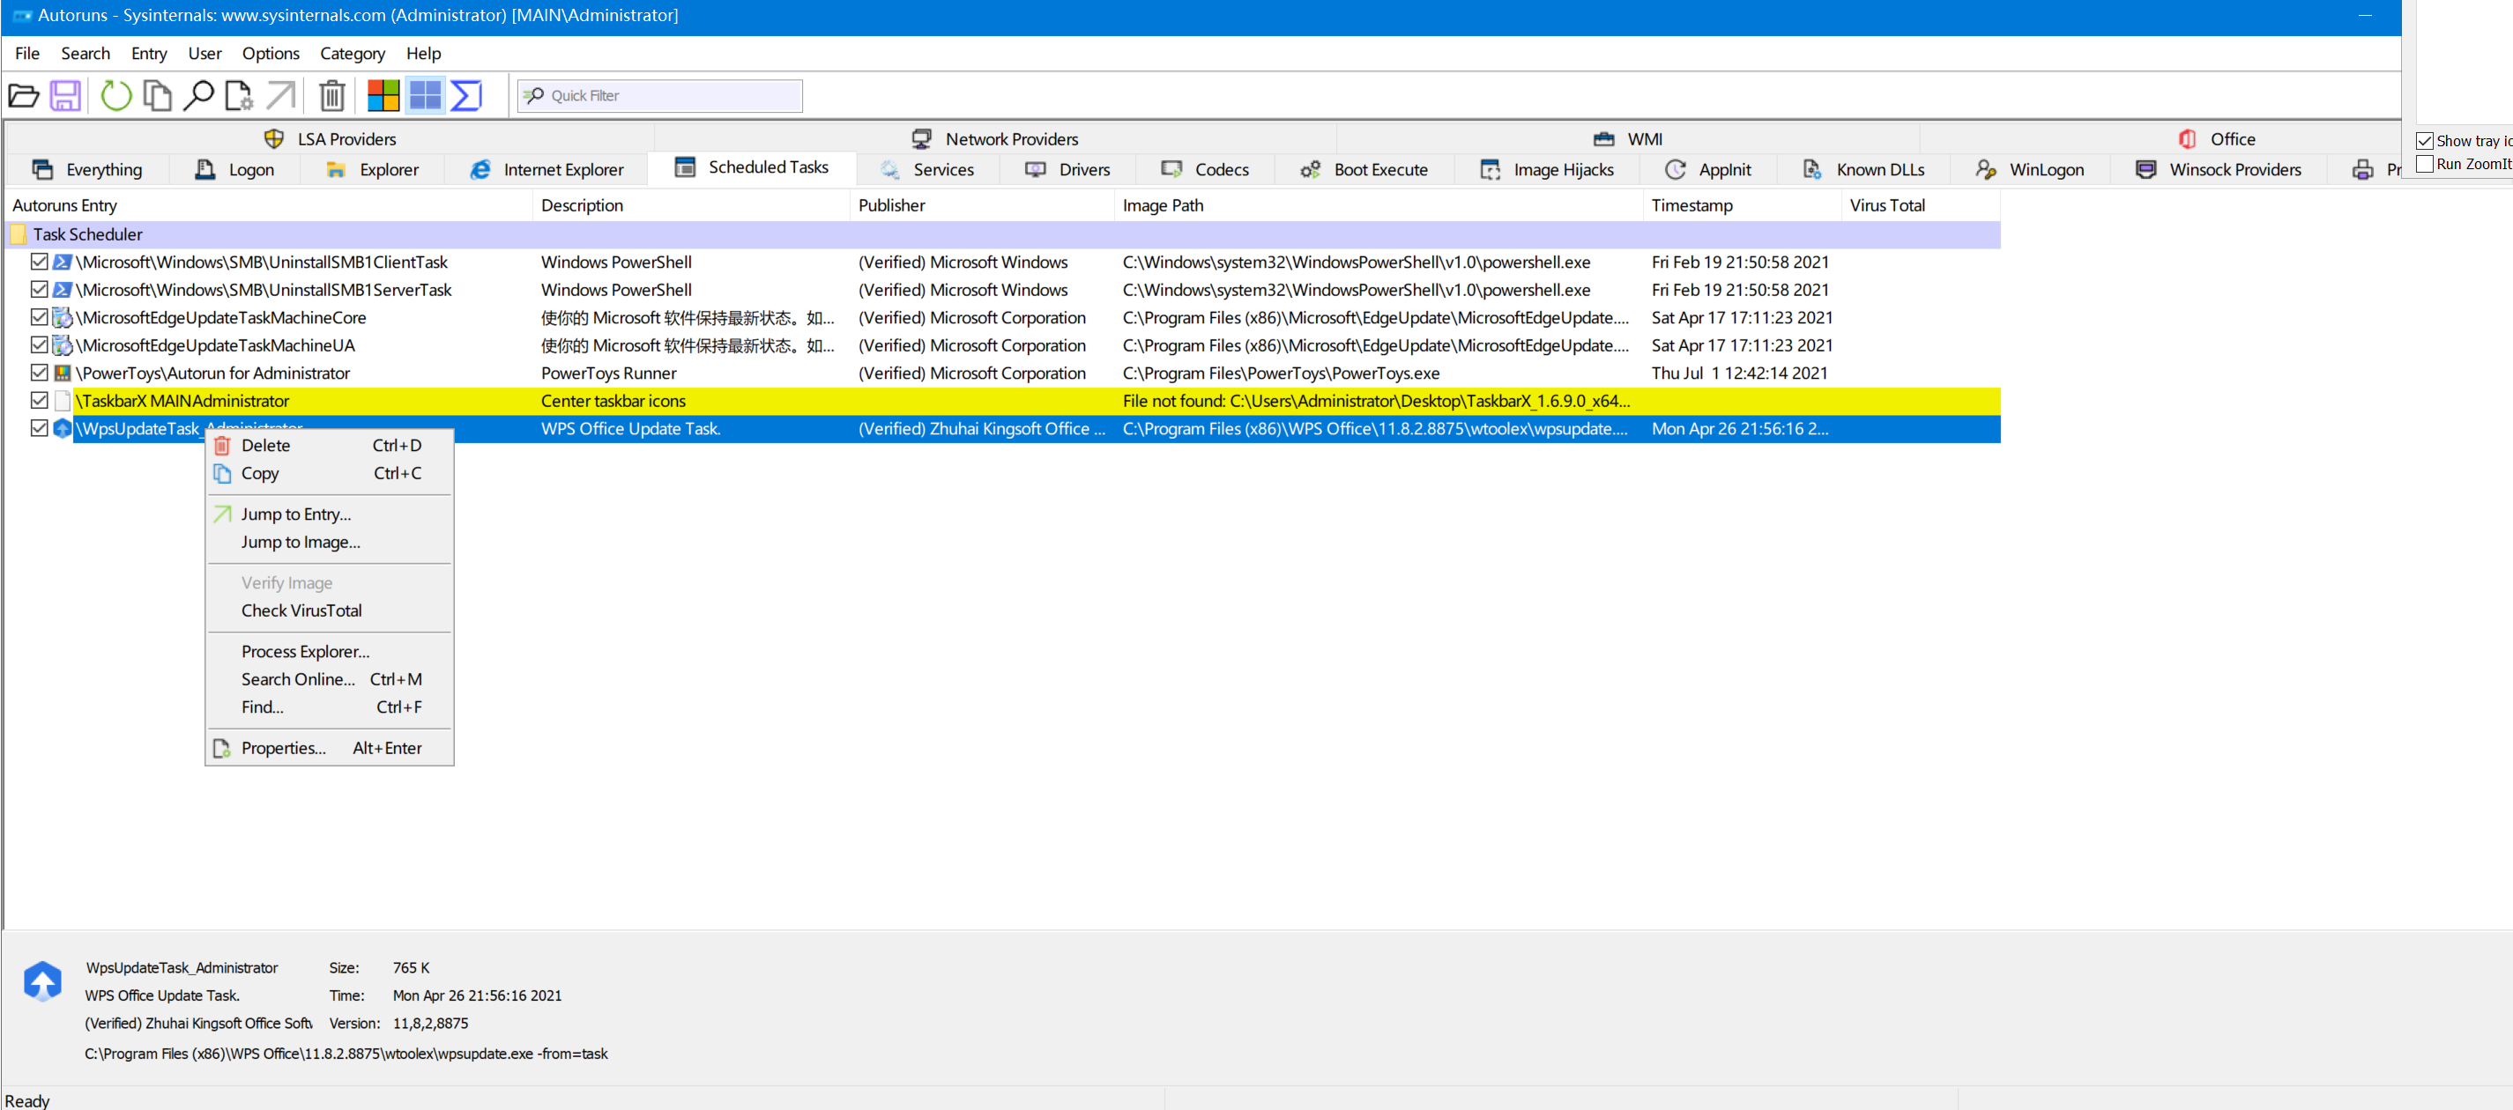The width and height of the screenshot is (2513, 1110).
Task: Open the Category menu
Action: [x=353, y=54]
